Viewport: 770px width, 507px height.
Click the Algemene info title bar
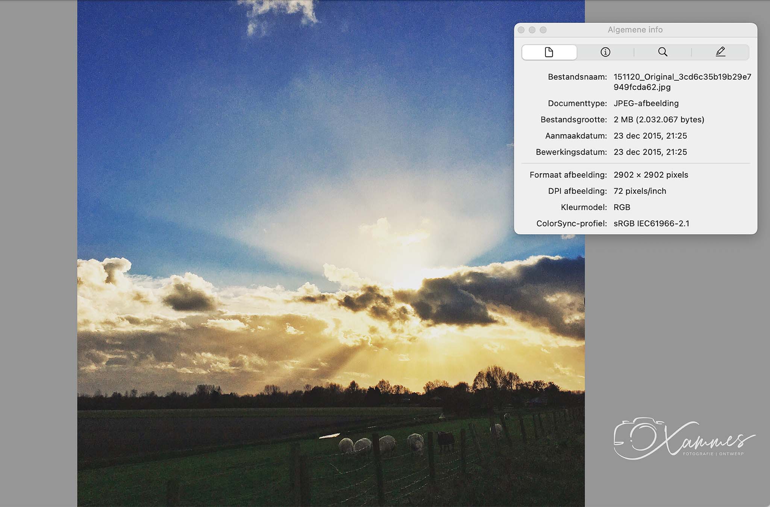point(635,30)
